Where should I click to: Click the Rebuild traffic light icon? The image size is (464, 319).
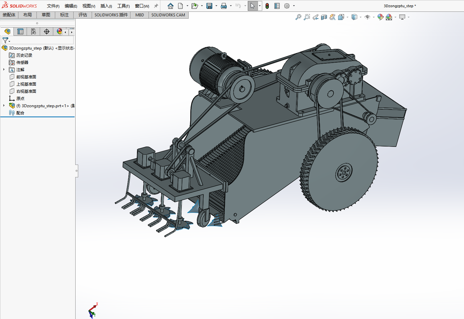(x=267, y=6)
